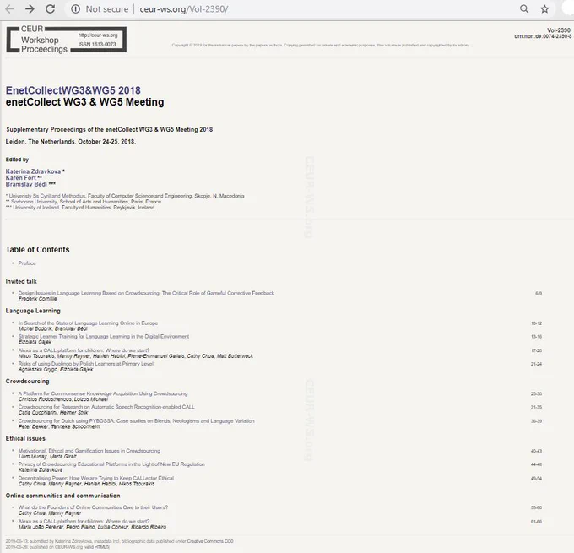Viewport: 574px width, 553px height.
Task: Open editor link Karën Fort
Action: tap(21, 177)
